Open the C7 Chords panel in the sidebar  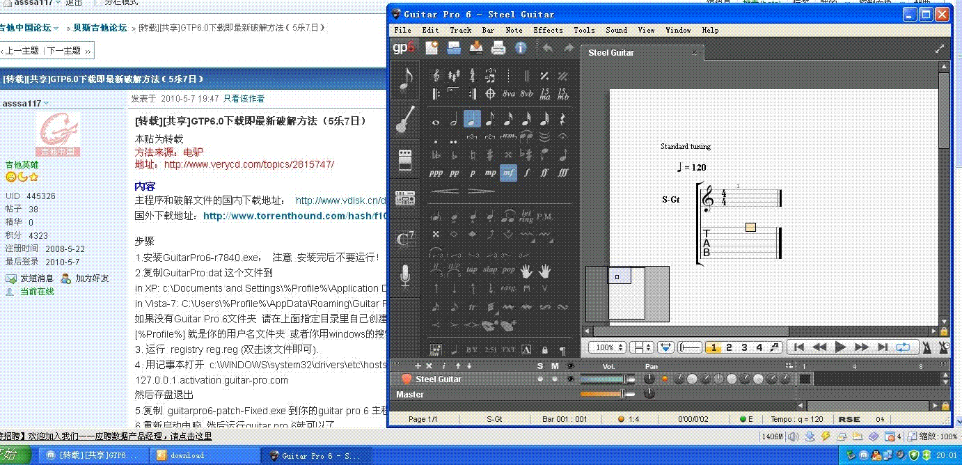(x=405, y=238)
